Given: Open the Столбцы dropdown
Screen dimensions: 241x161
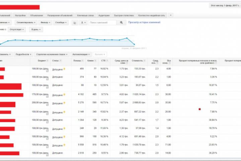Looking at the screenshot, I should pos(61,22).
